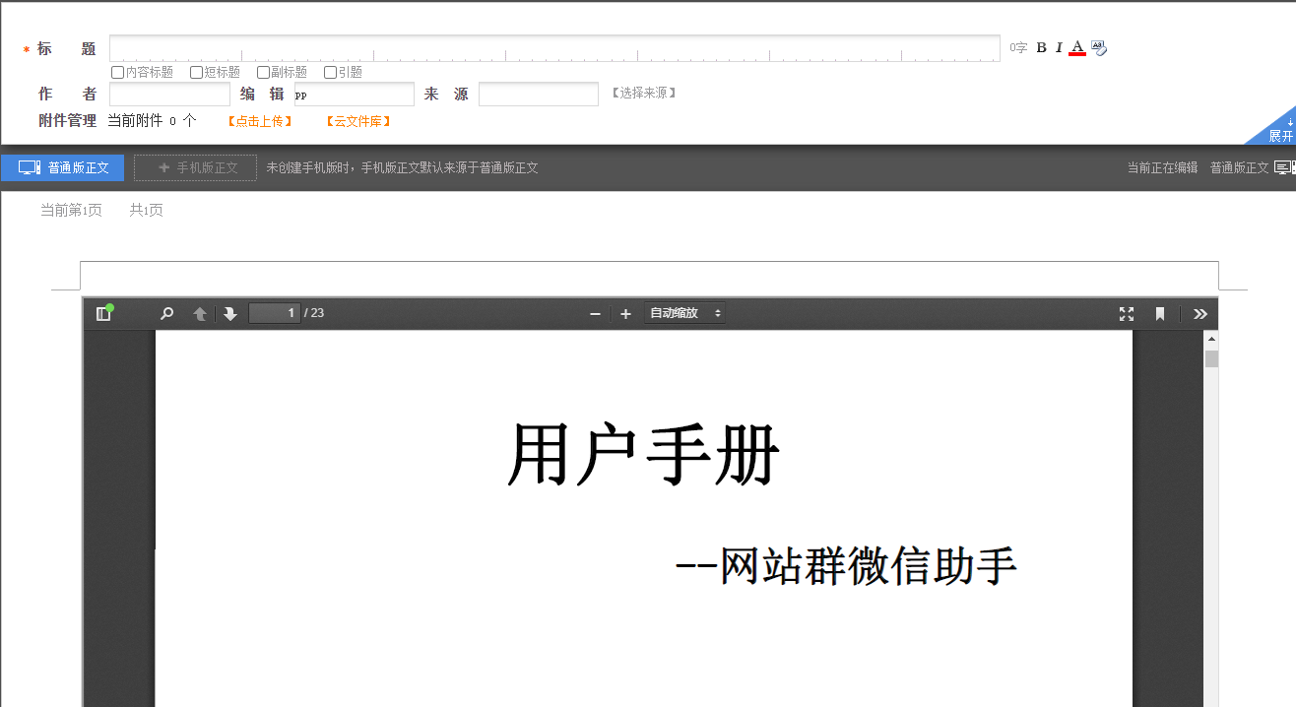This screenshot has height=707, width=1296.
Task: Open the 云文件库 link
Action: pos(358,121)
